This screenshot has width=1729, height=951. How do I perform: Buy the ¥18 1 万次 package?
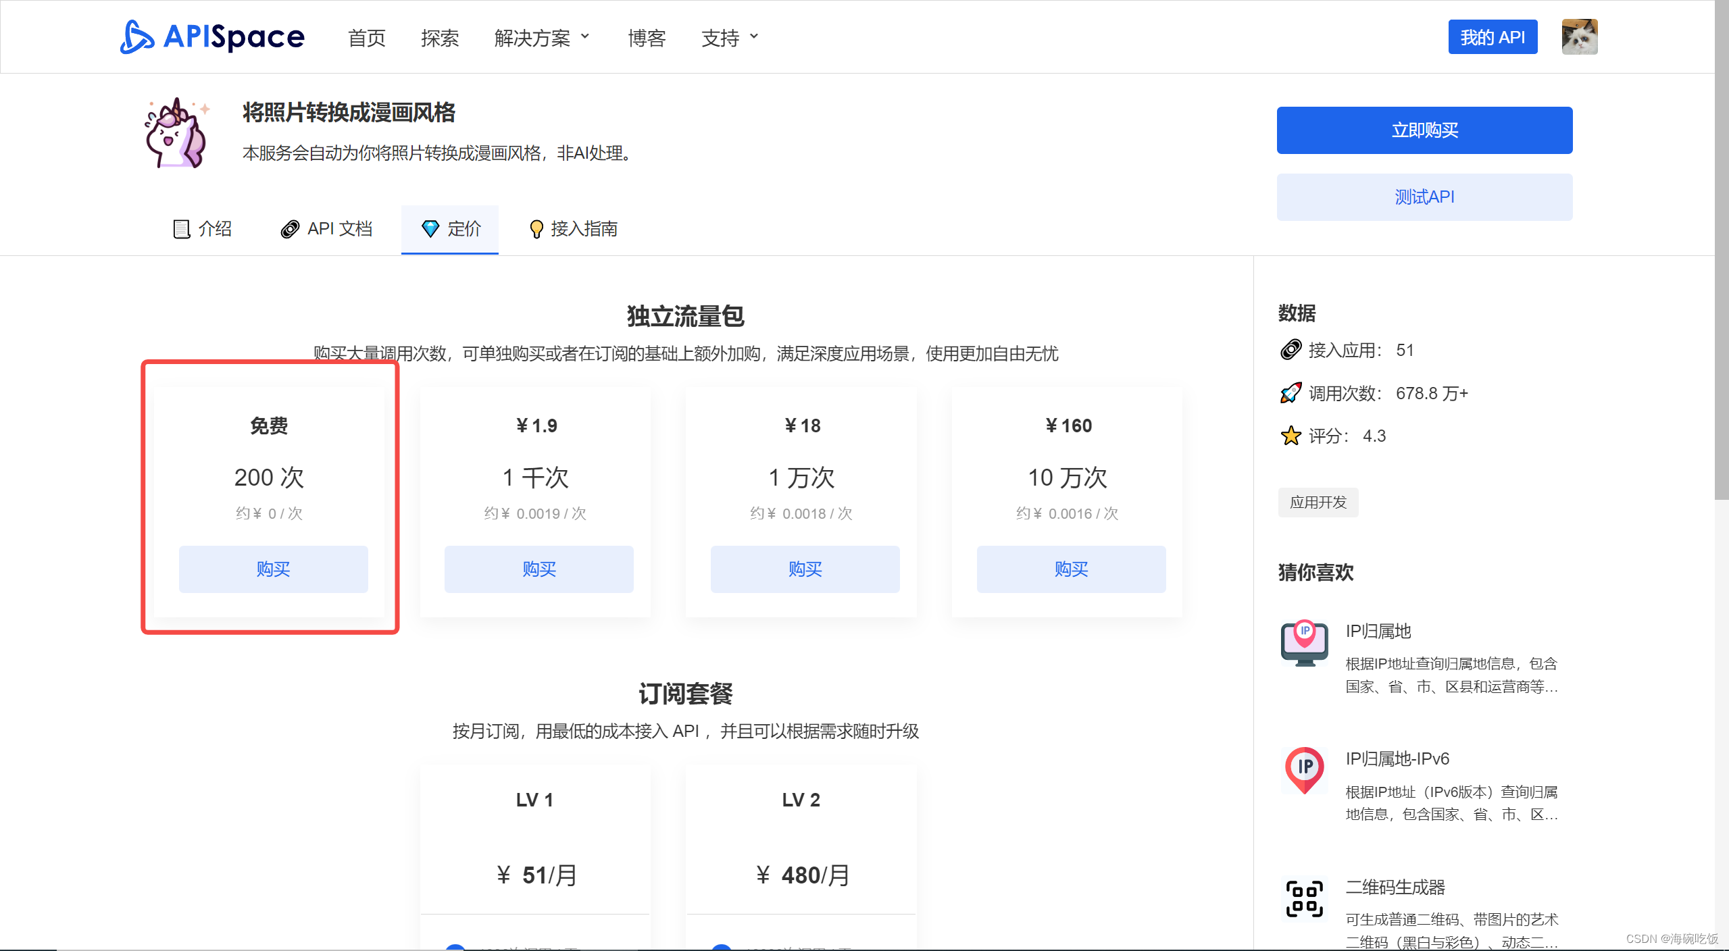[x=805, y=569]
